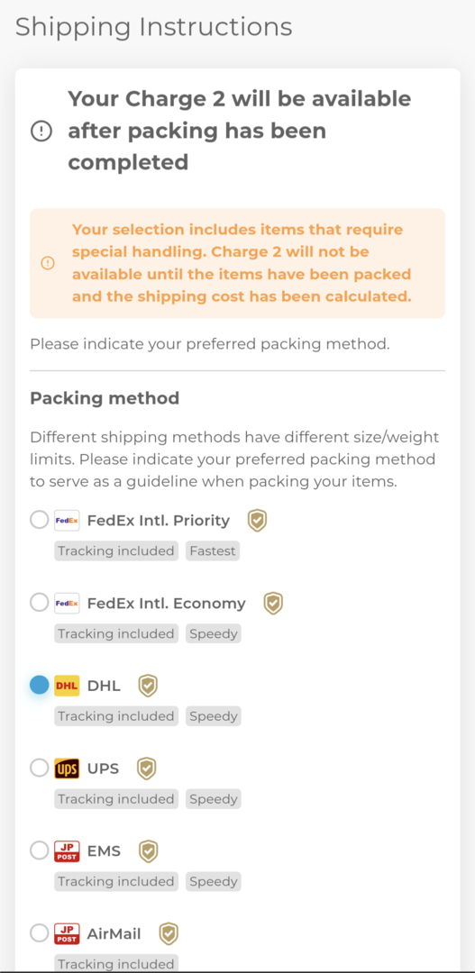Screen dimensions: 475x973
Task: Select the AirMail radio option
Action: [x=39, y=933]
